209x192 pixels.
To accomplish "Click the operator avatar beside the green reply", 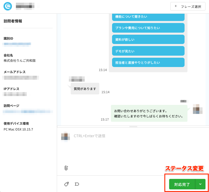I will (198, 109).
